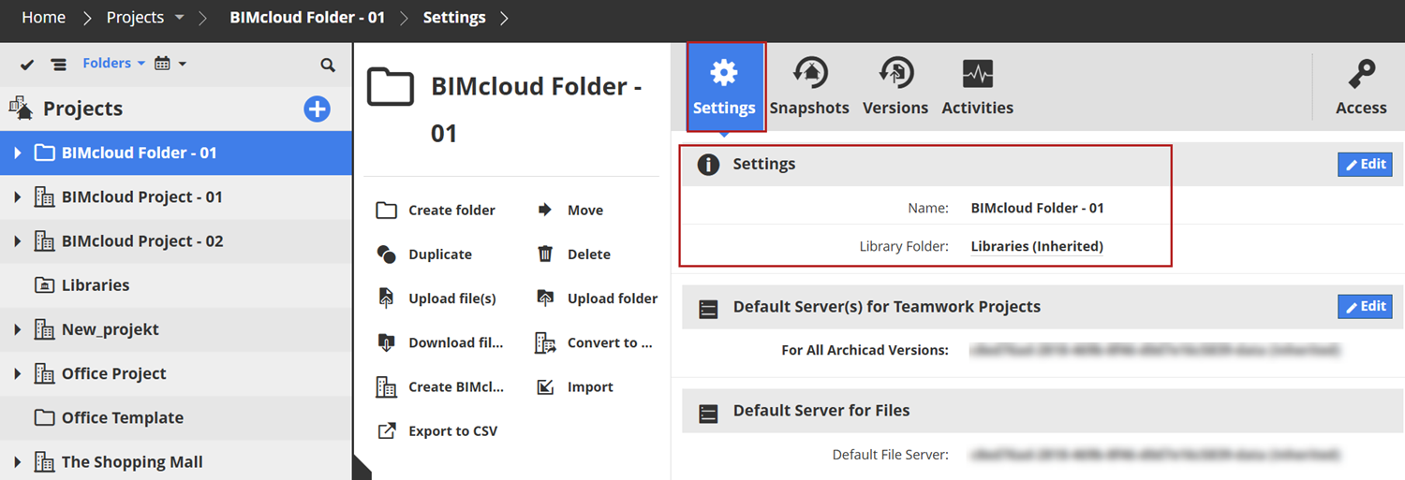The height and width of the screenshot is (480, 1405).
Task: Go to Home in the breadcrumb
Action: pyautogui.click(x=43, y=18)
